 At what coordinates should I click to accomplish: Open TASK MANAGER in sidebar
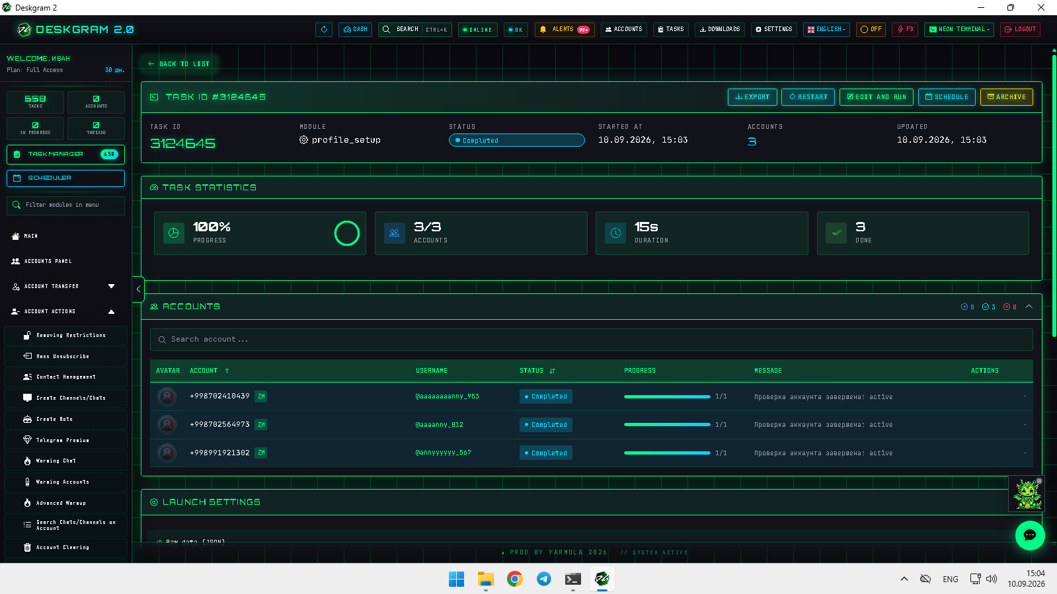(65, 154)
